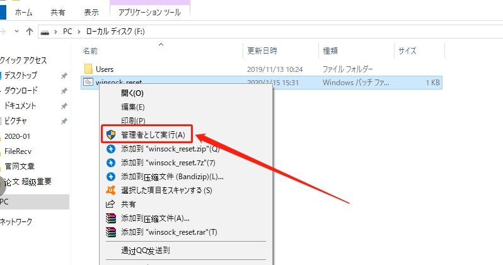Choose 開く(O) from the context menu

[x=132, y=93]
